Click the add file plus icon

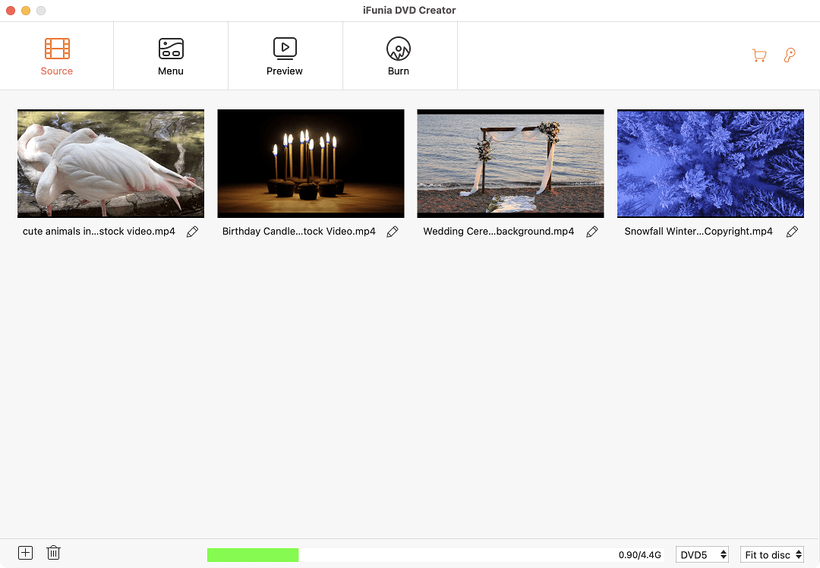click(26, 553)
